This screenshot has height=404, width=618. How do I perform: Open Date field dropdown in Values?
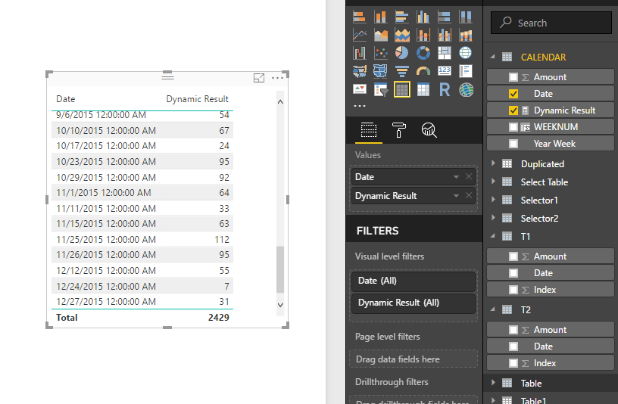[x=456, y=177]
